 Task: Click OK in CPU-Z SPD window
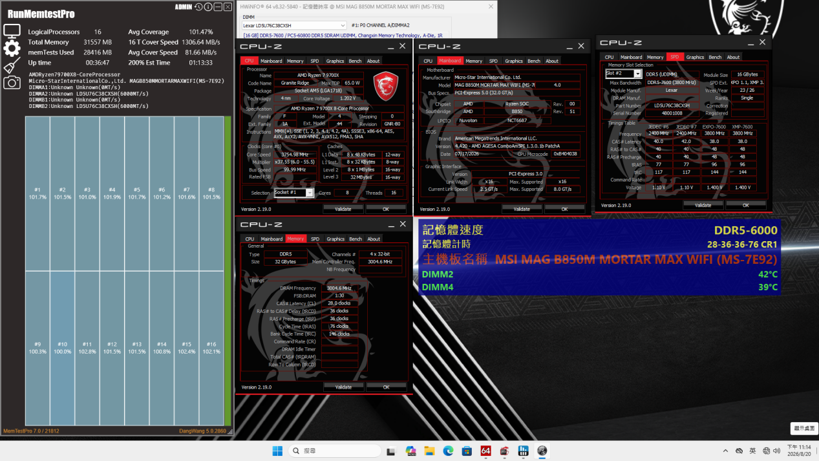click(745, 205)
